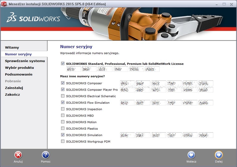Viewport: 237px width, 167px height.
Task: Click first serial field for SOLIDWORKS Composer
Action: (127, 83)
